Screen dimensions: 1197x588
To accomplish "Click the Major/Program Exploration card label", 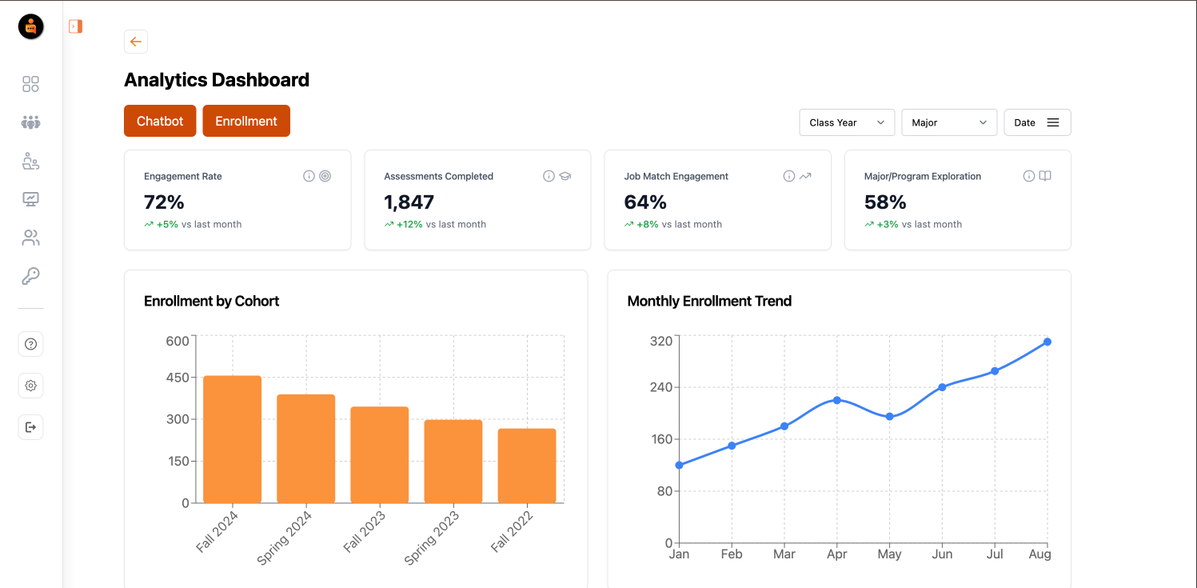I will tap(923, 176).
